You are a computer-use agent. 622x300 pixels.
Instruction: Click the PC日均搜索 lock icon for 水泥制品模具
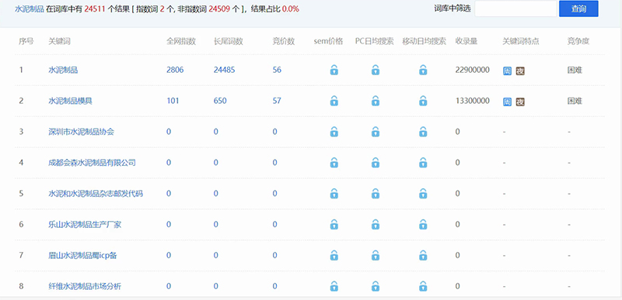(x=376, y=101)
